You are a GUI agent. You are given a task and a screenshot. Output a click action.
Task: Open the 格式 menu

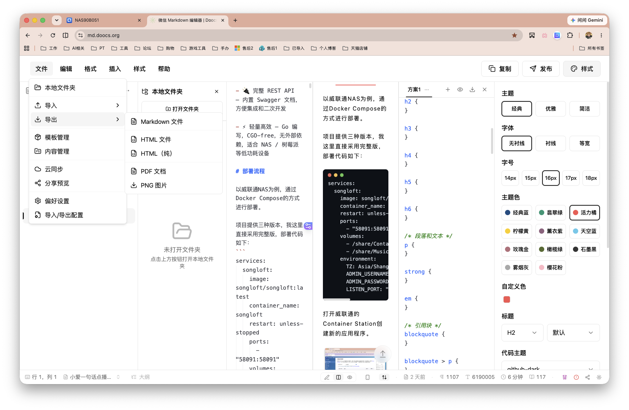point(90,69)
